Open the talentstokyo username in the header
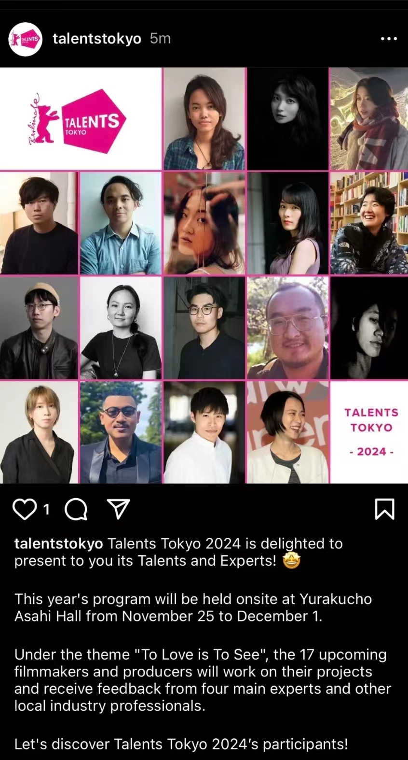The width and height of the screenshot is (408, 760). pyautogui.click(x=97, y=39)
